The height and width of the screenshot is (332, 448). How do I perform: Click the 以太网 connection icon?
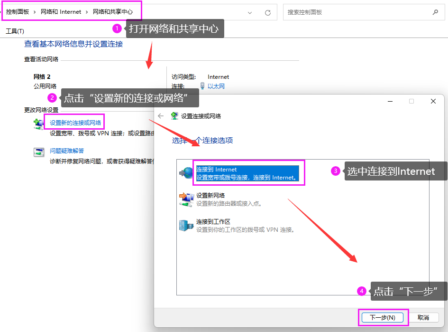[x=202, y=86]
